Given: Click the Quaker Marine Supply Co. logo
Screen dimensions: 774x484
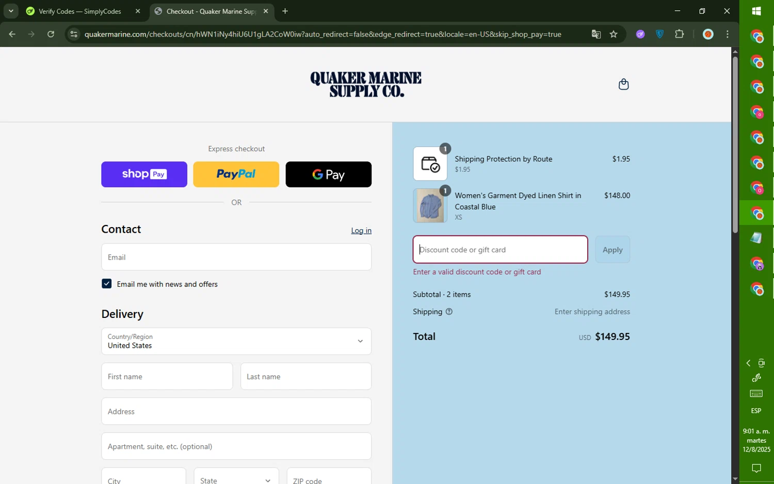Looking at the screenshot, I should point(365,84).
